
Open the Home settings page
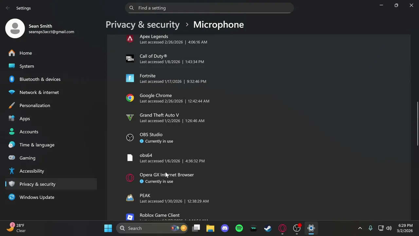pyautogui.click(x=51, y=53)
